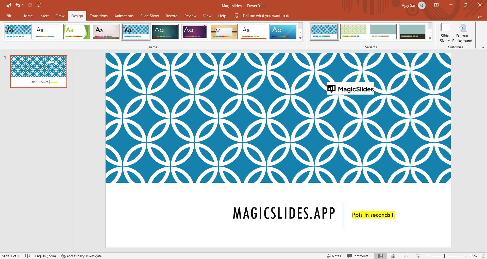Open the Slide Show tab

click(149, 16)
